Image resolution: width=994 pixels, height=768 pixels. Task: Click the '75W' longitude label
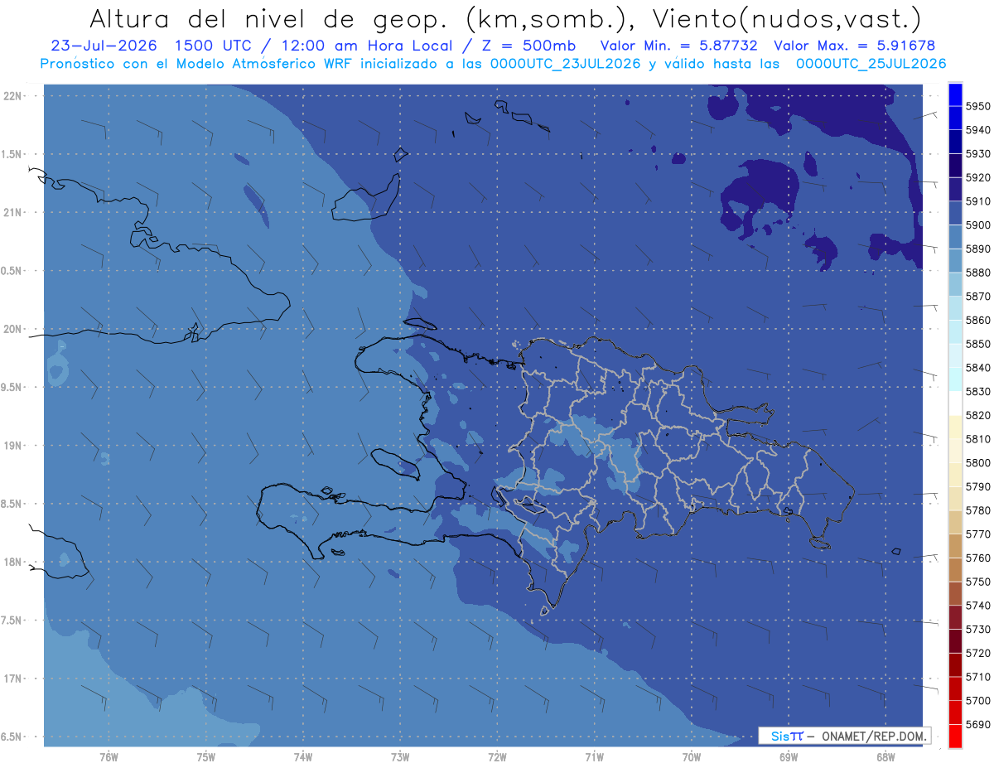pos(206,757)
